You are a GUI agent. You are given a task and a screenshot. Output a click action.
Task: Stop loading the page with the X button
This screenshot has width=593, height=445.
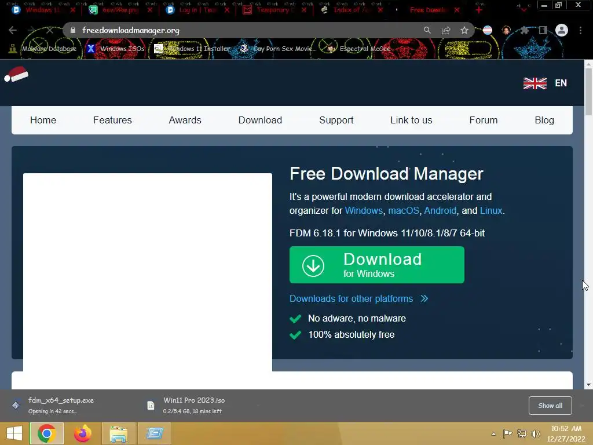50,30
